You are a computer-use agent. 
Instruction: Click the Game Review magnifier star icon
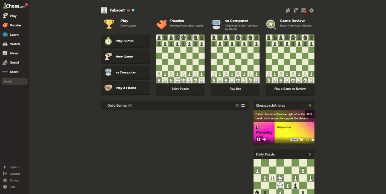(271, 24)
